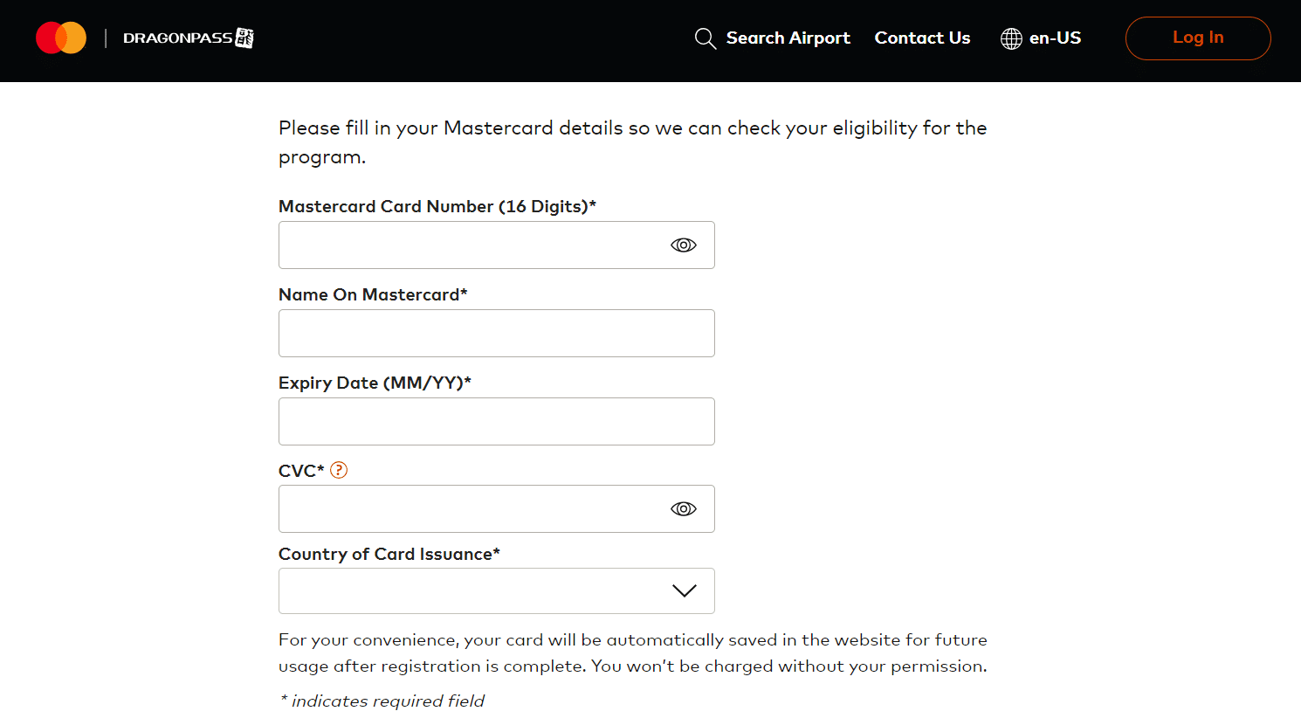Image resolution: width=1301 pixels, height=725 pixels.
Task: Click the 'Country of Card Issuance' label
Action: click(x=389, y=554)
